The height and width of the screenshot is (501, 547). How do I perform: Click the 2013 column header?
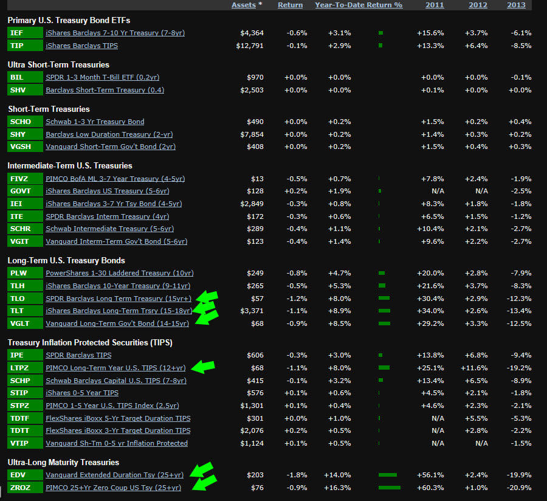pos(516,5)
